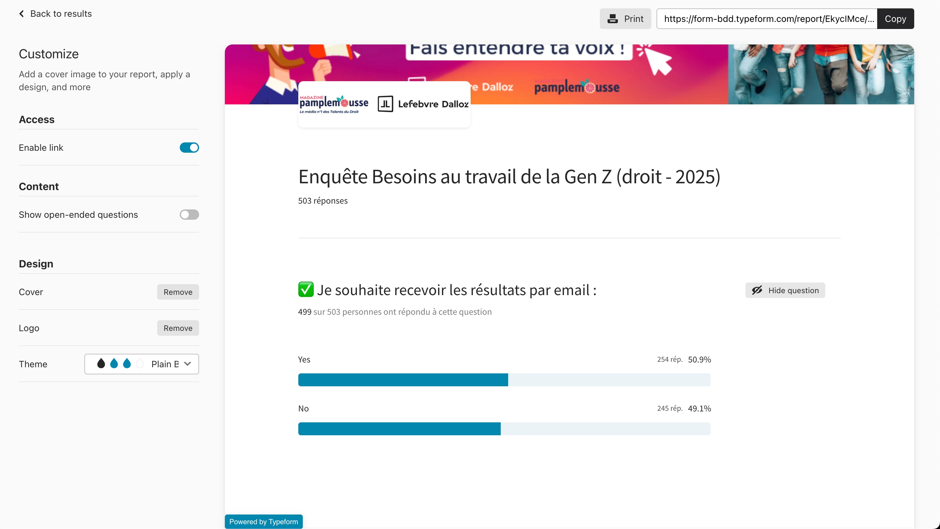Click the Theme dropdown chevron arrow
This screenshot has width=940, height=529.
point(187,364)
